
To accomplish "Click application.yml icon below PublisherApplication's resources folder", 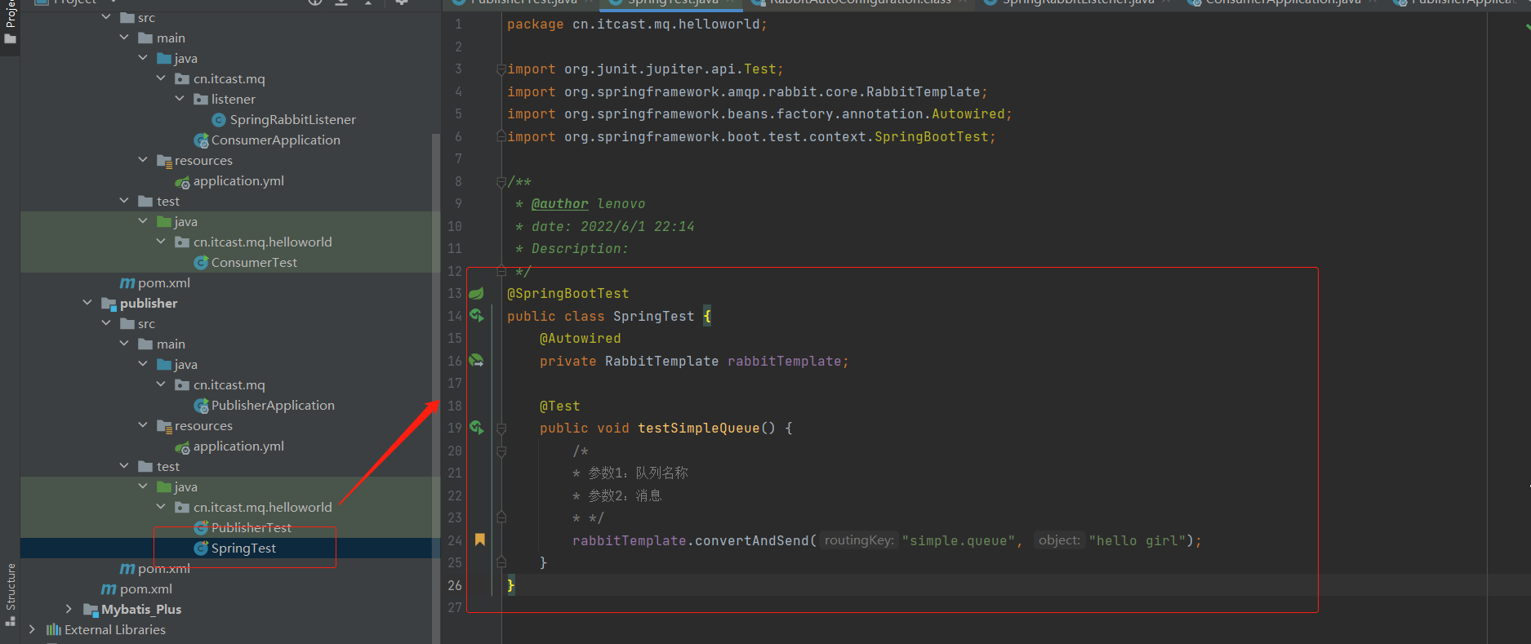I will (x=183, y=446).
